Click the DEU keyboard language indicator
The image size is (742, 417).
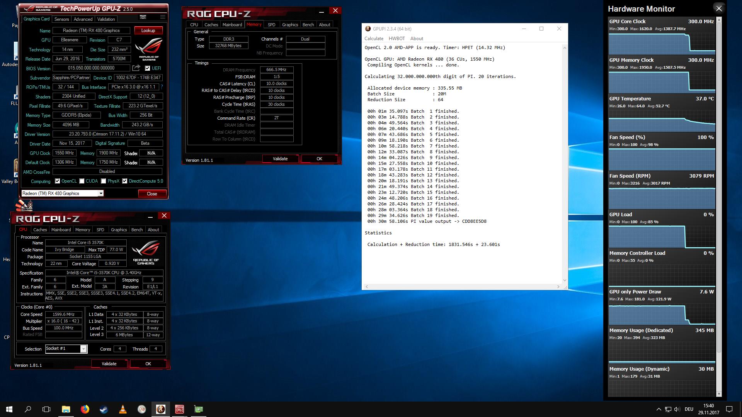[689, 409]
